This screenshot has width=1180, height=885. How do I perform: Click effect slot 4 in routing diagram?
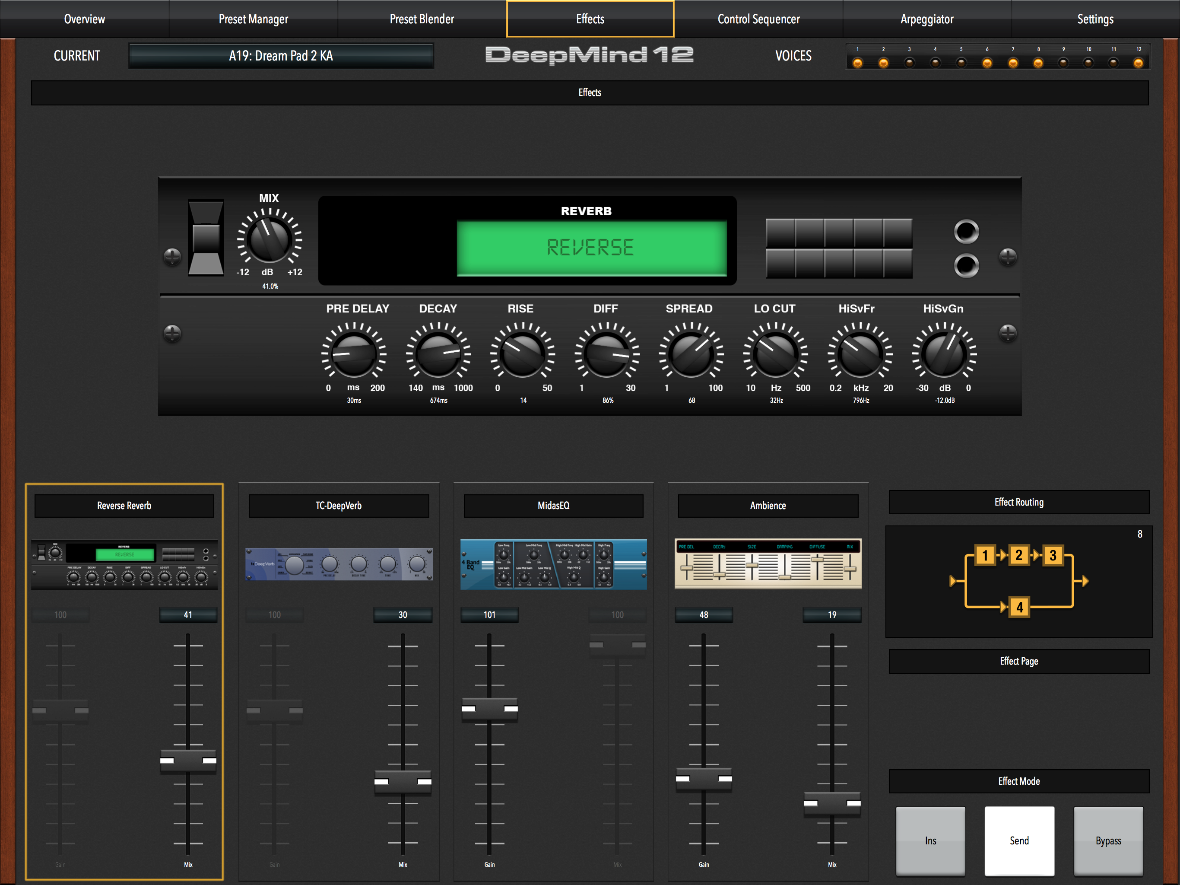point(1019,607)
